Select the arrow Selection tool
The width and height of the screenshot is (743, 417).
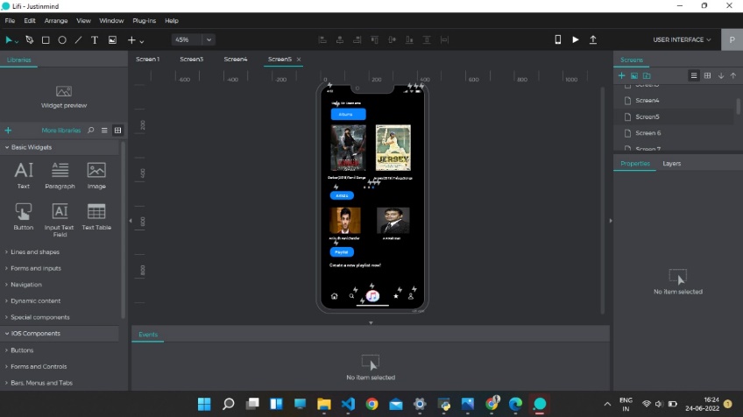(x=9, y=39)
